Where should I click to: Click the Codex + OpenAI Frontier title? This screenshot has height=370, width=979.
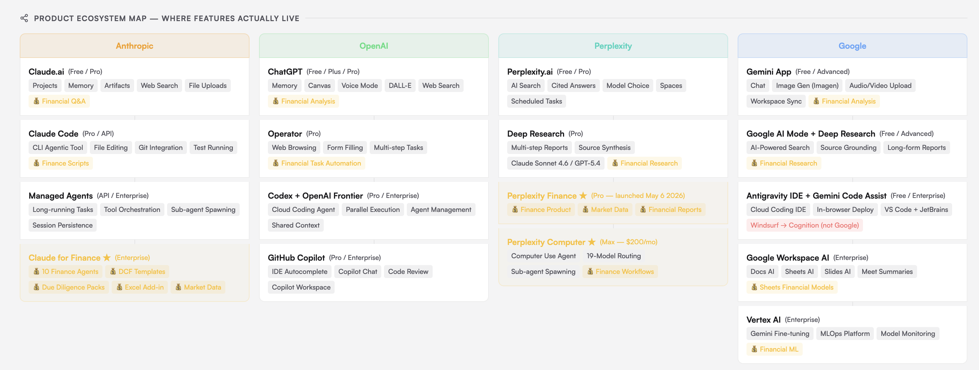pos(316,196)
